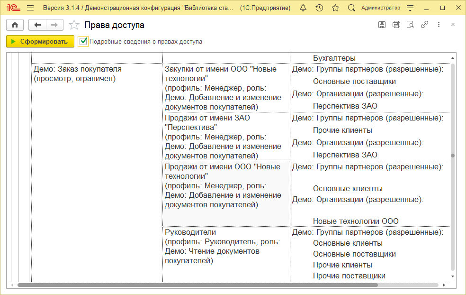The height and width of the screenshot is (295, 466).
Task: Open favorites star icon in title bar
Action: click(x=335, y=8)
